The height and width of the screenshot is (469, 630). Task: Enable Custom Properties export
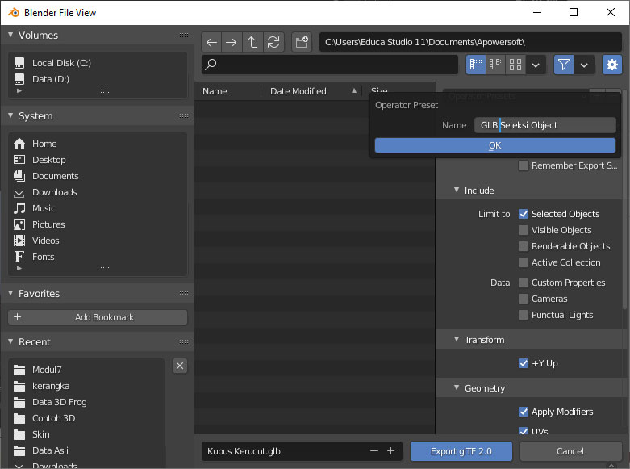[x=524, y=283]
